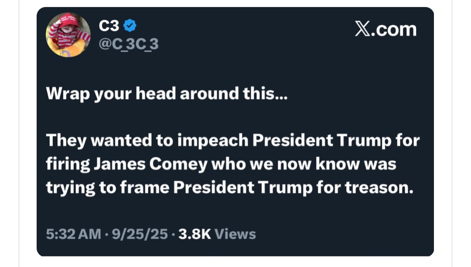Viewport: 471px width, 267px height.
Task: Click the word "Wrap" starting the tweet
Action: (65, 94)
